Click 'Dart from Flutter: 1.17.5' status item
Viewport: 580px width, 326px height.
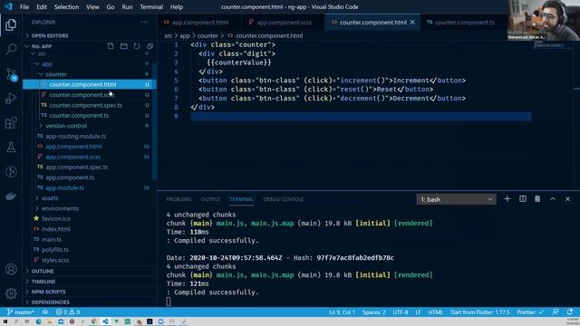coord(479,312)
